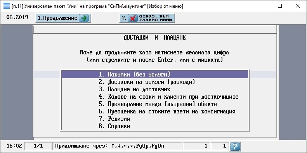Open 3. Плащане на доставчик

(x=155, y=89)
